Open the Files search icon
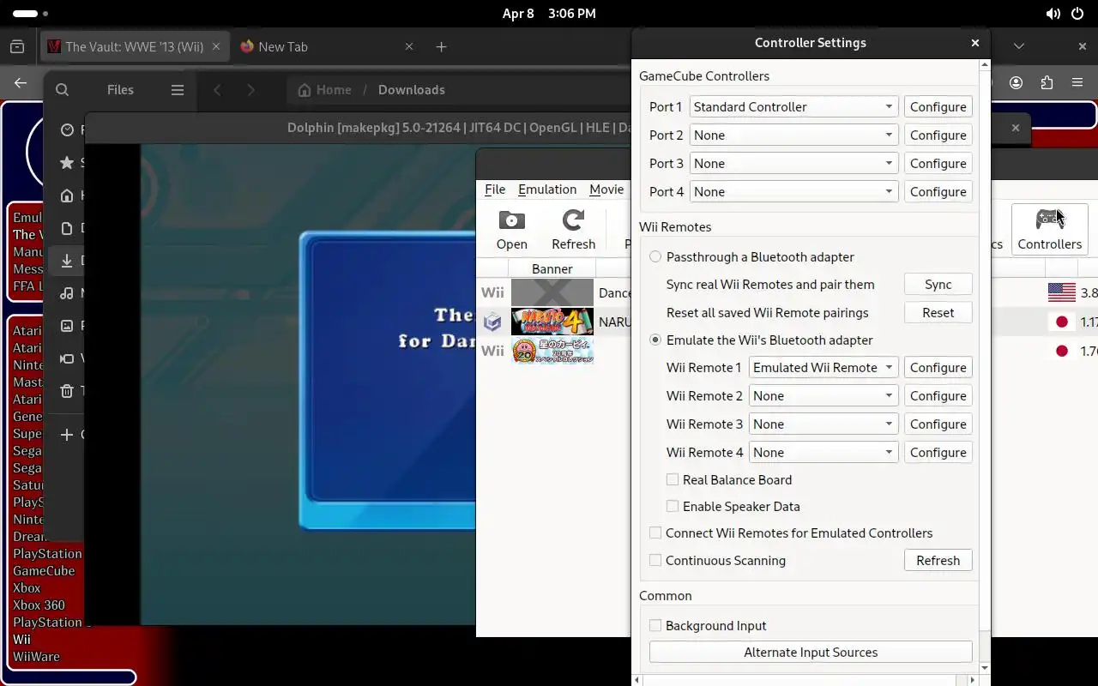 [62, 89]
